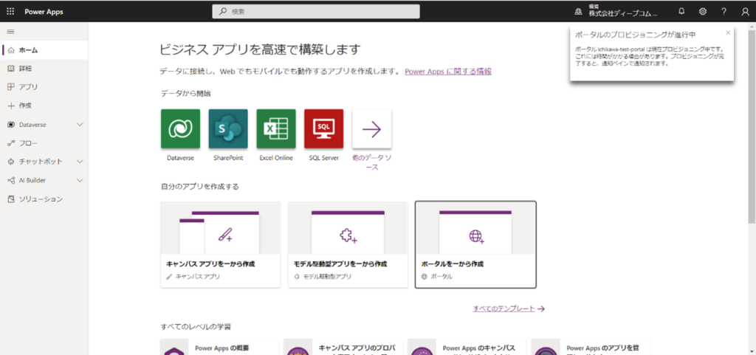Choose the Excel Online data source icon
The width and height of the screenshot is (756, 355).
[276, 128]
